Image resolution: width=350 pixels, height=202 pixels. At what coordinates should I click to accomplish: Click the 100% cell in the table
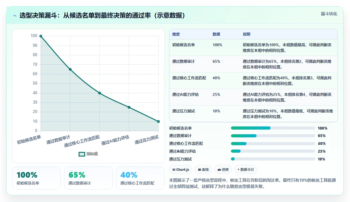click(217, 45)
